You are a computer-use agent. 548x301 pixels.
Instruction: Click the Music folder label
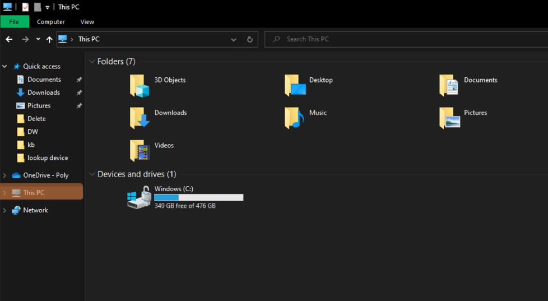(318, 113)
